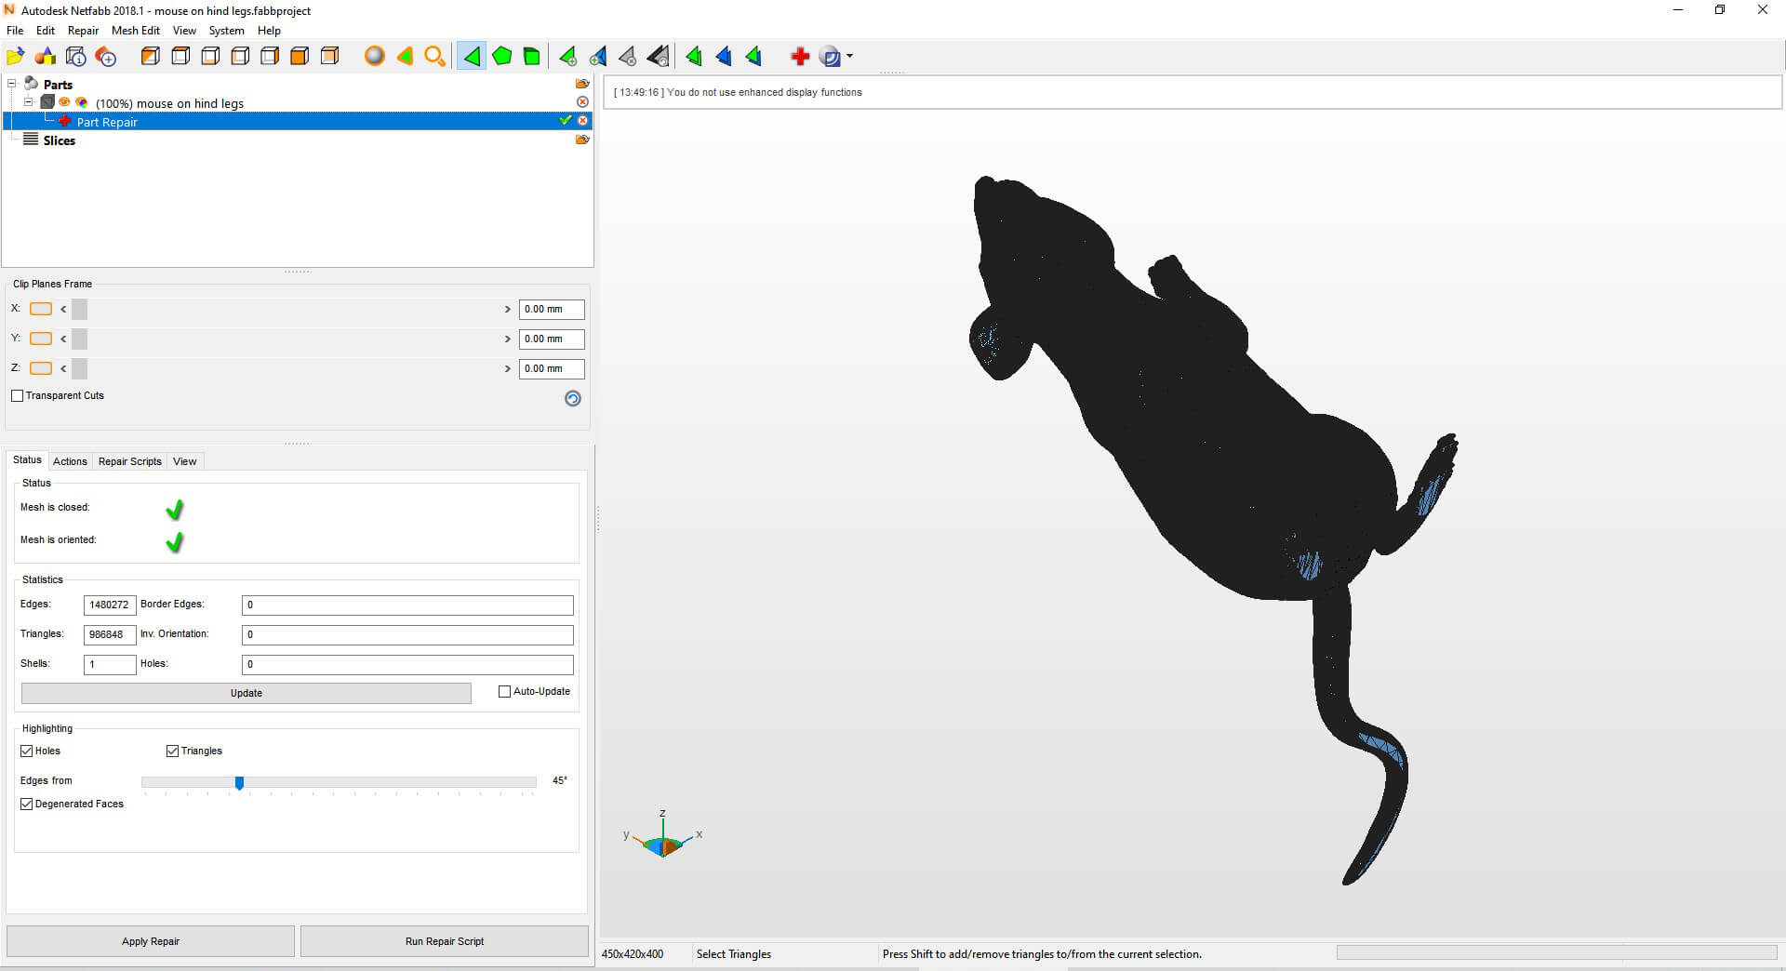Open the dropdown arrow beside the last toolbar icon

(x=850, y=57)
